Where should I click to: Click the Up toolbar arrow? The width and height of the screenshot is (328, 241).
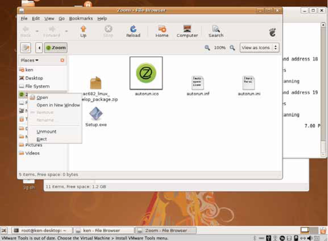(83, 29)
